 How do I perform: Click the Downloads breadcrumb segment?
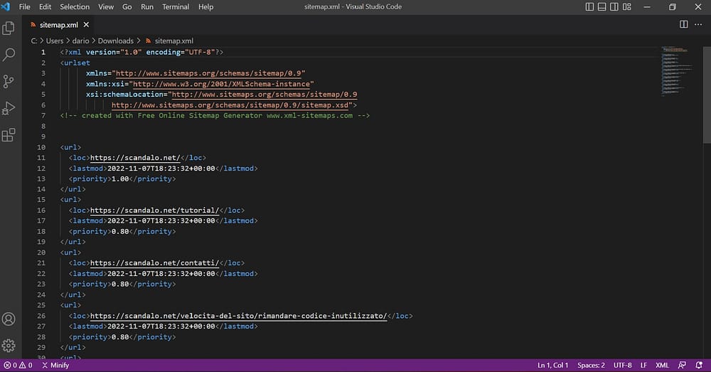[x=116, y=41]
